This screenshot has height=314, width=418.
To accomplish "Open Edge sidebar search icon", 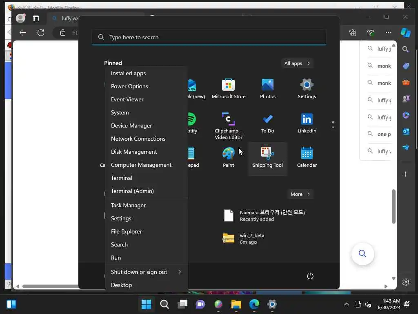I will (x=406, y=49).
